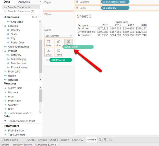Click the plus icon on YEAR(Order Date) pill
This screenshot has width=159, height=146.
pyautogui.click(x=104, y=2)
